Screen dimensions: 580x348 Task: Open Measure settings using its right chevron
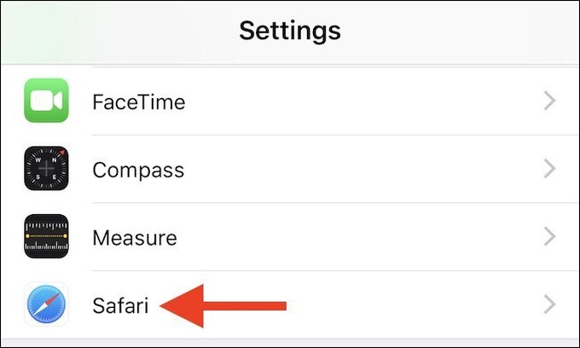(x=549, y=236)
